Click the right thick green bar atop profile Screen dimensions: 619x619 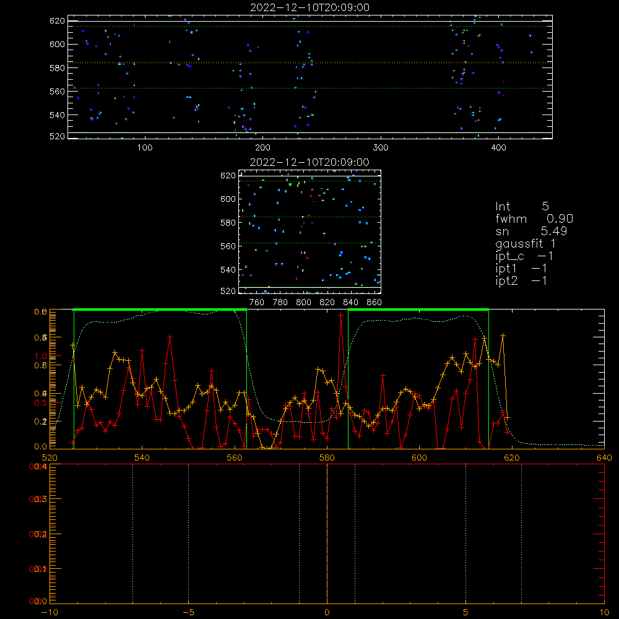coord(418,309)
